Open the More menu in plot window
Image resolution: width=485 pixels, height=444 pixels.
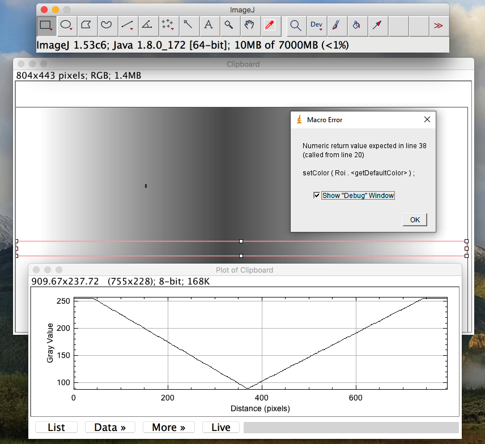168,427
